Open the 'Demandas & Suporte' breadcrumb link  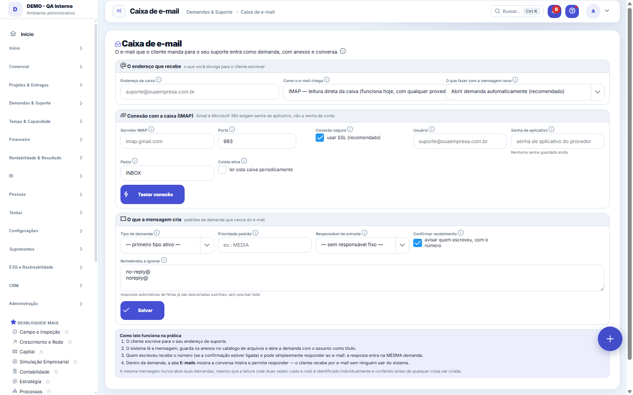[209, 12]
